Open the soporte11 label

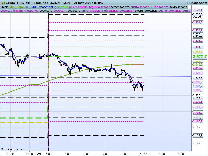point(60,11)
